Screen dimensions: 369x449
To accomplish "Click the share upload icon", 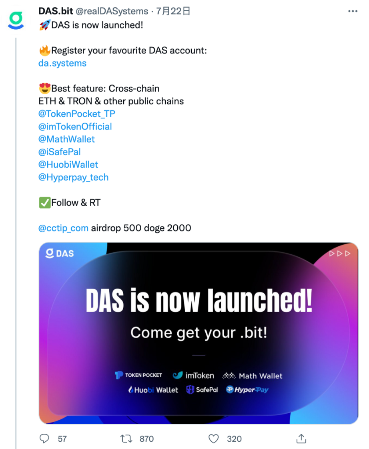I will tap(301, 438).
